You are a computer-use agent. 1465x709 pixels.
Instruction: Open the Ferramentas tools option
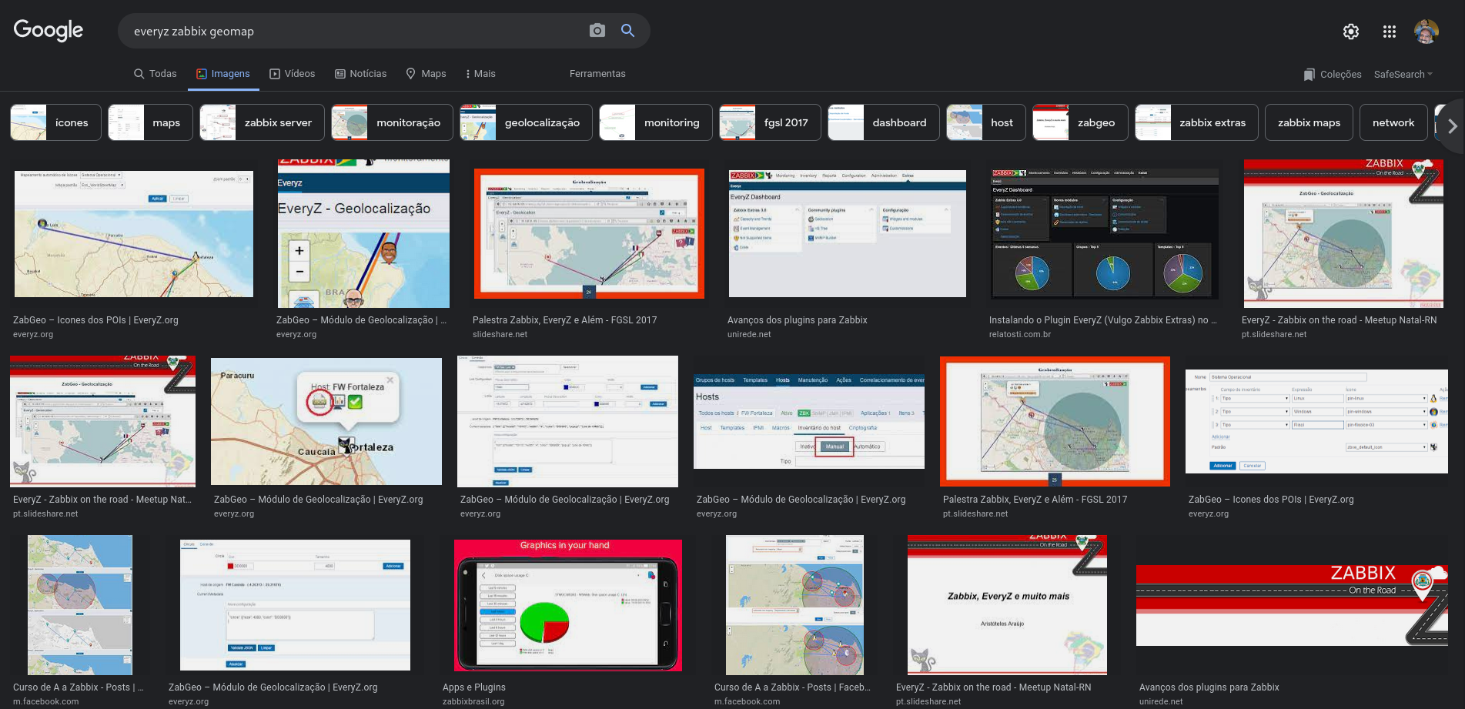[597, 74]
